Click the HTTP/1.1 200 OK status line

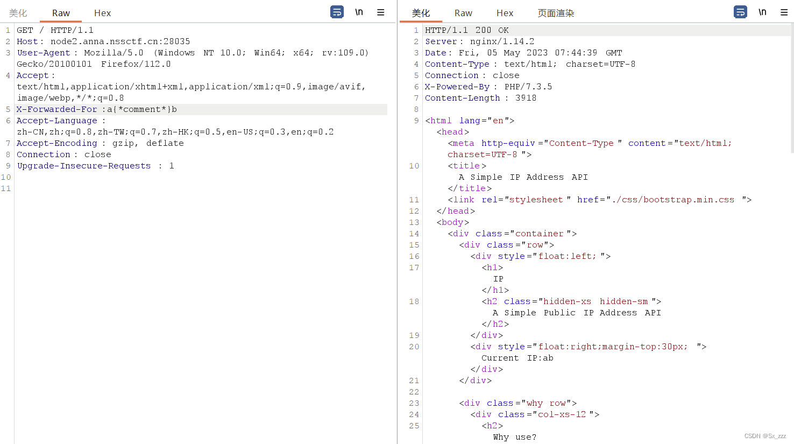pos(467,30)
